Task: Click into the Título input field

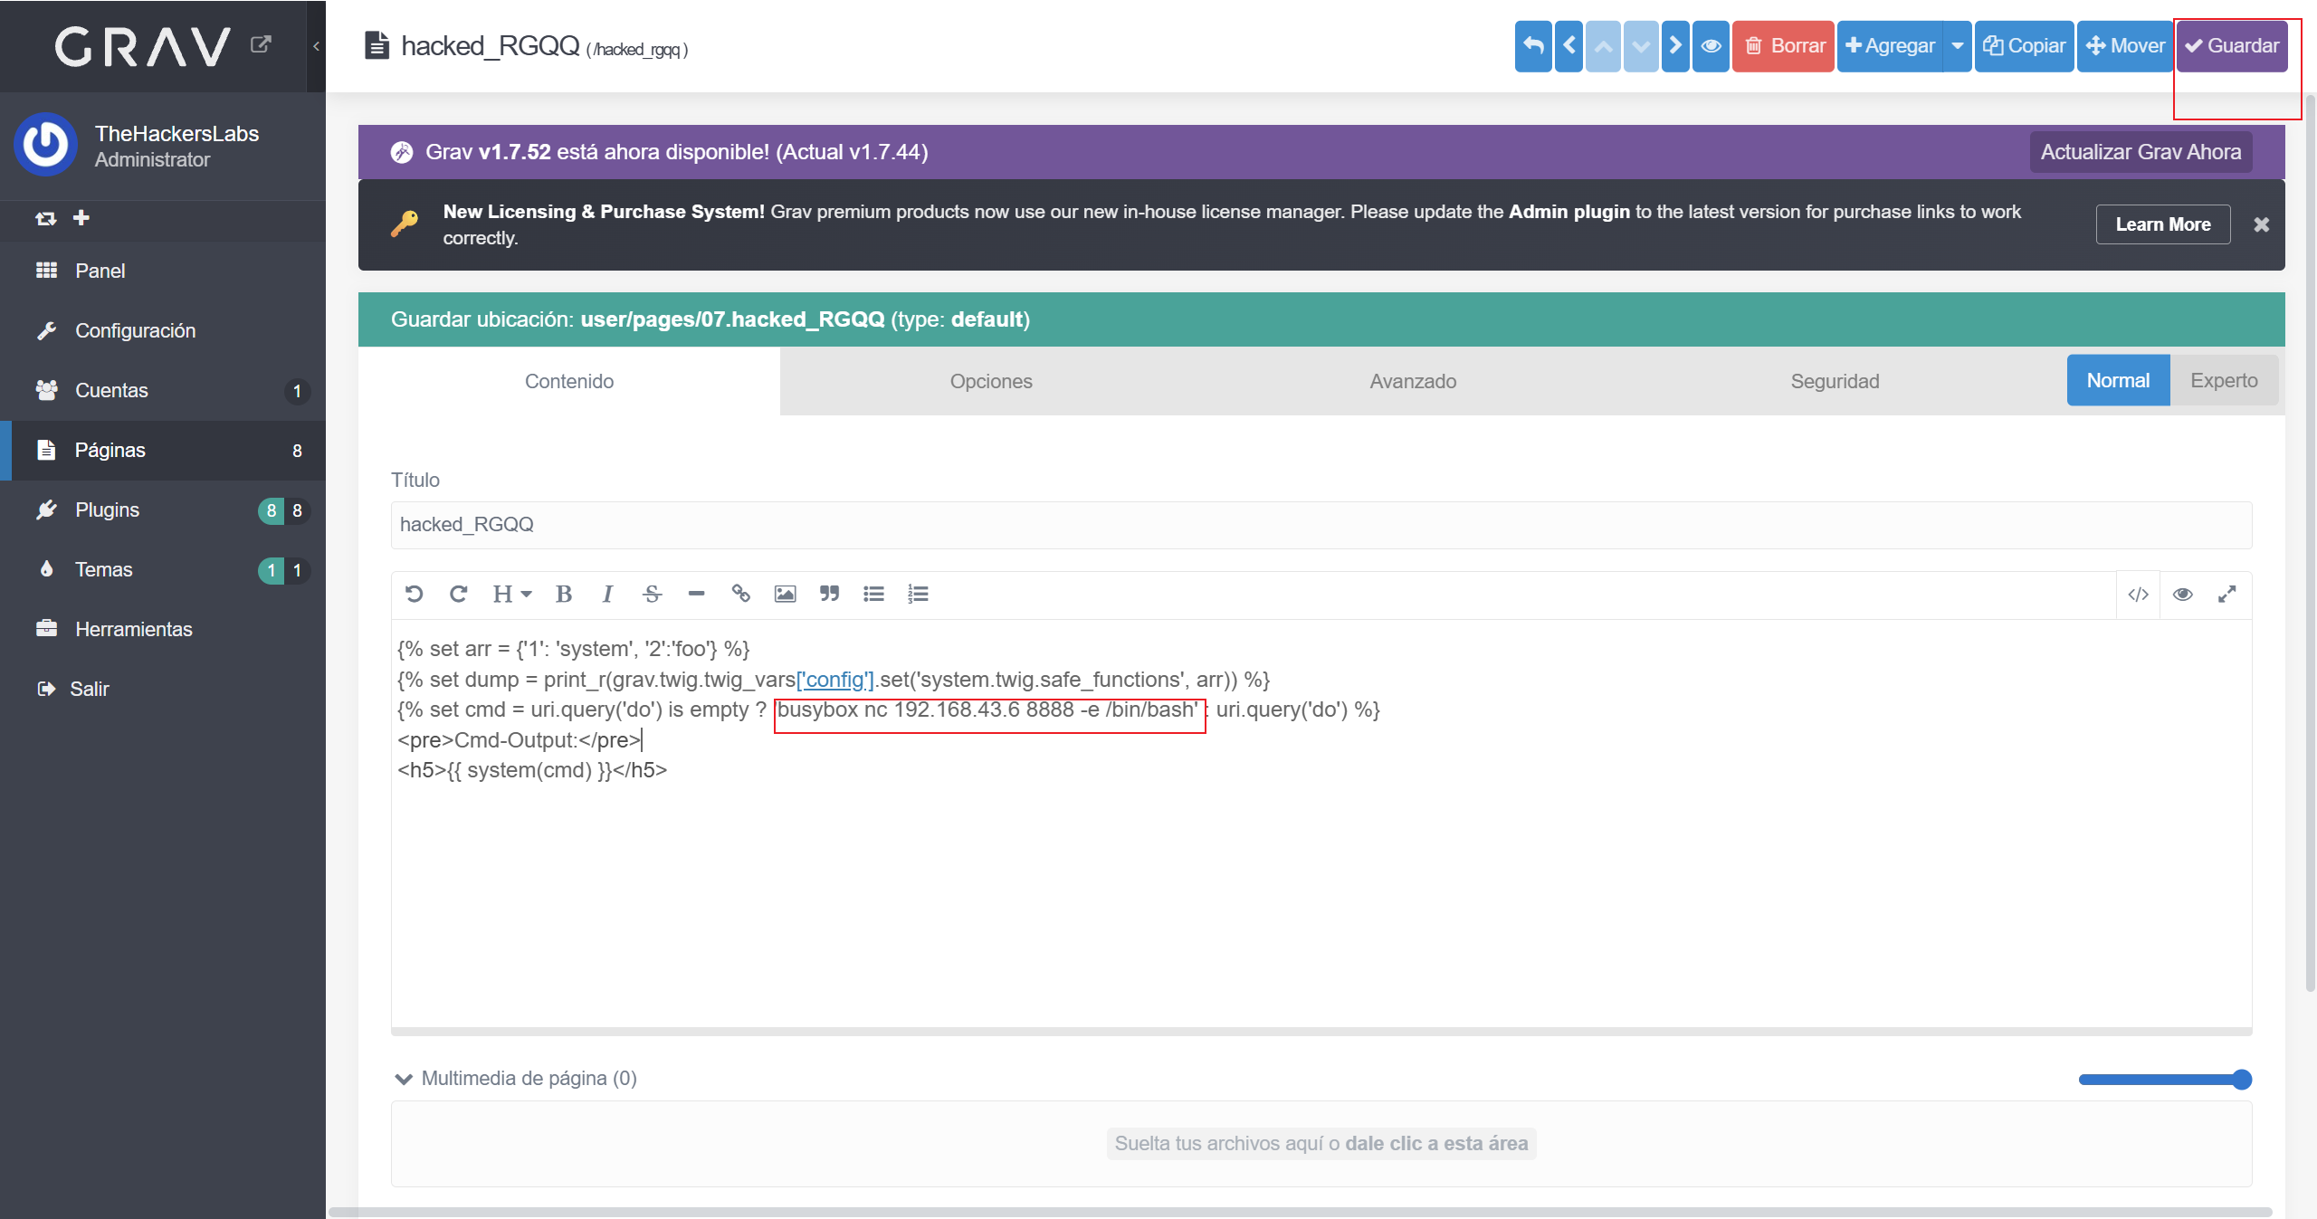Action: [1321, 525]
